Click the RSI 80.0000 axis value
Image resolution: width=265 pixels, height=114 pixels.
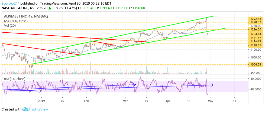(256, 78)
